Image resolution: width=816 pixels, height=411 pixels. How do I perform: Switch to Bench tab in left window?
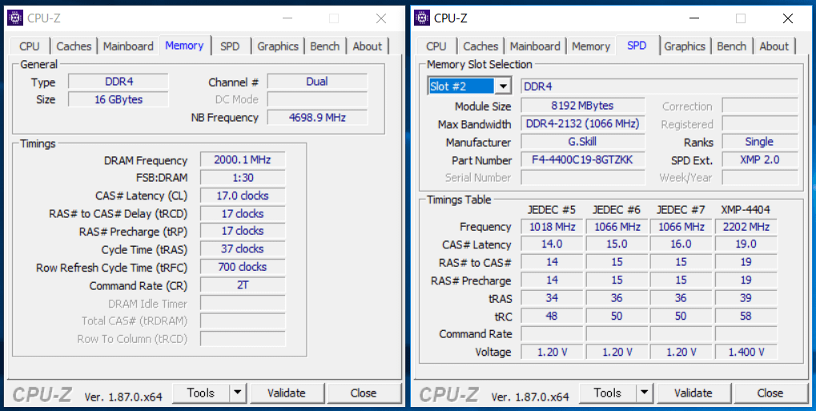click(325, 46)
